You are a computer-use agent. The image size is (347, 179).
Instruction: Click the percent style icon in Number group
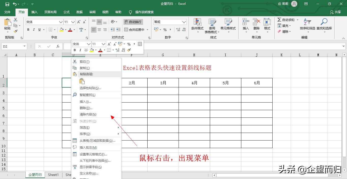(165, 30)
